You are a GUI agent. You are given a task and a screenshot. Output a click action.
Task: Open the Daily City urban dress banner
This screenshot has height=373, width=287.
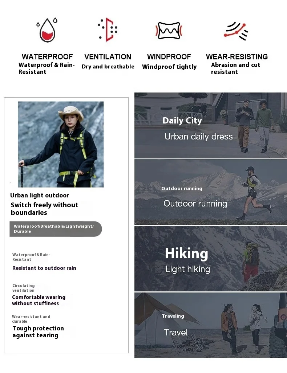pos(211,125)
